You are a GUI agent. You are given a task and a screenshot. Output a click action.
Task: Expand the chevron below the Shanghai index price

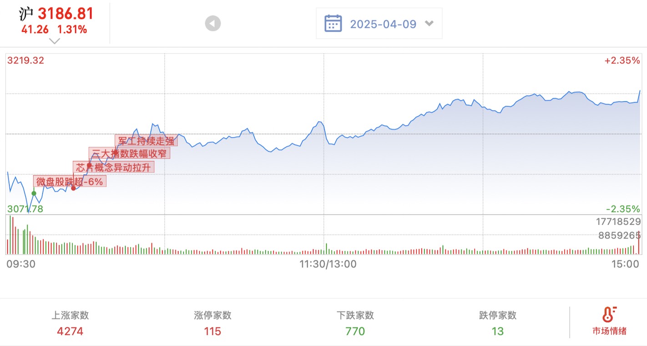click(x=55, y=41)
